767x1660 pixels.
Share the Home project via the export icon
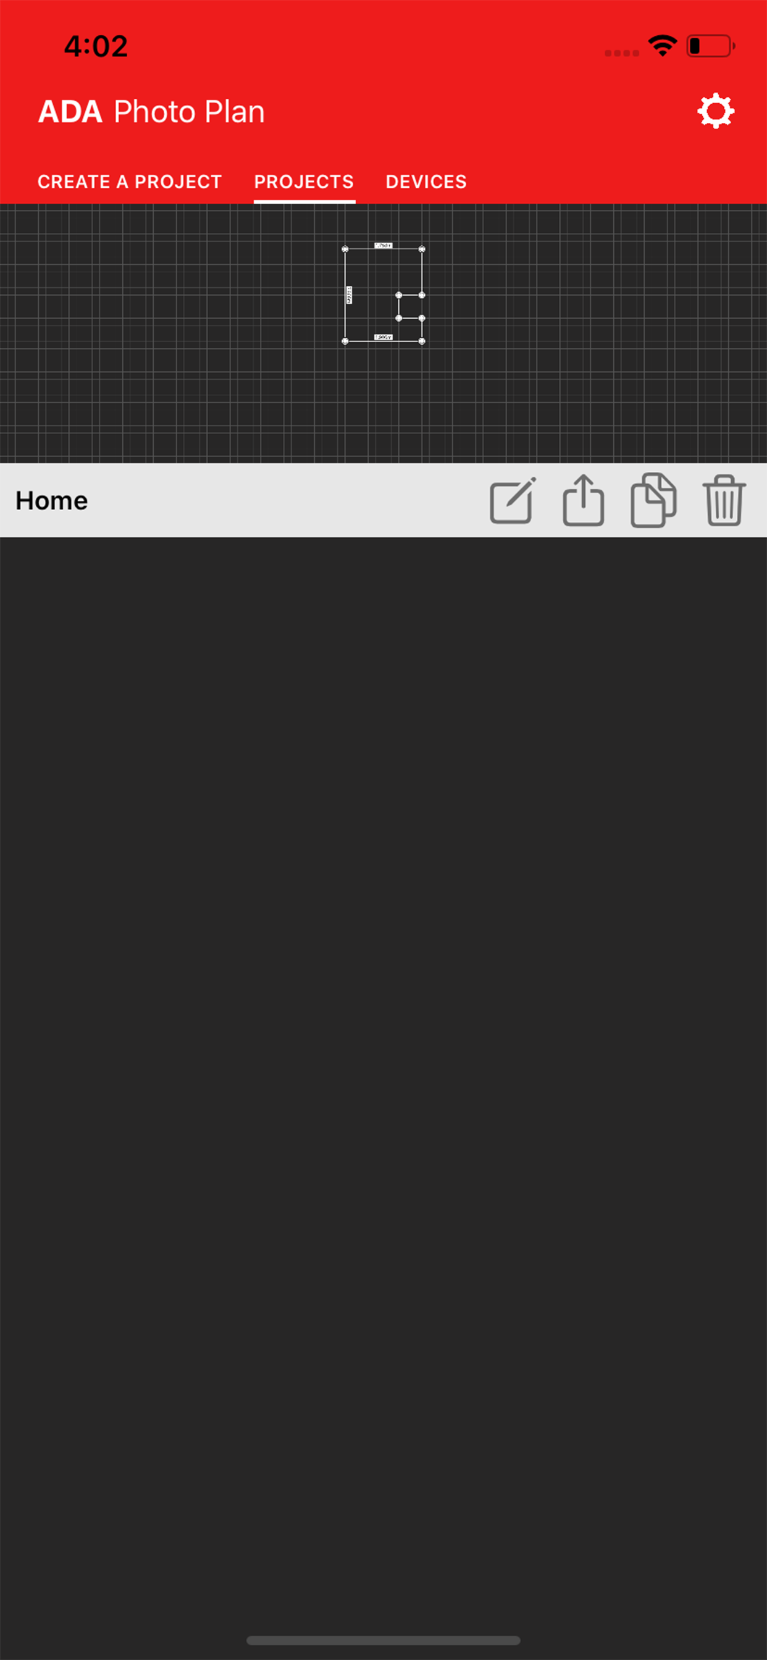tap(584, 500)
